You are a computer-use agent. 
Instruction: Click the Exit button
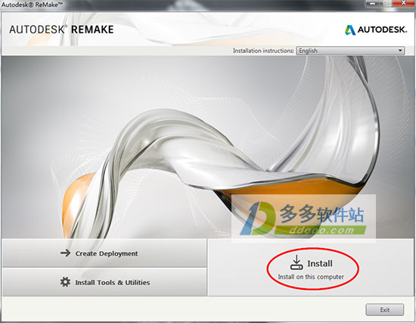385,309
